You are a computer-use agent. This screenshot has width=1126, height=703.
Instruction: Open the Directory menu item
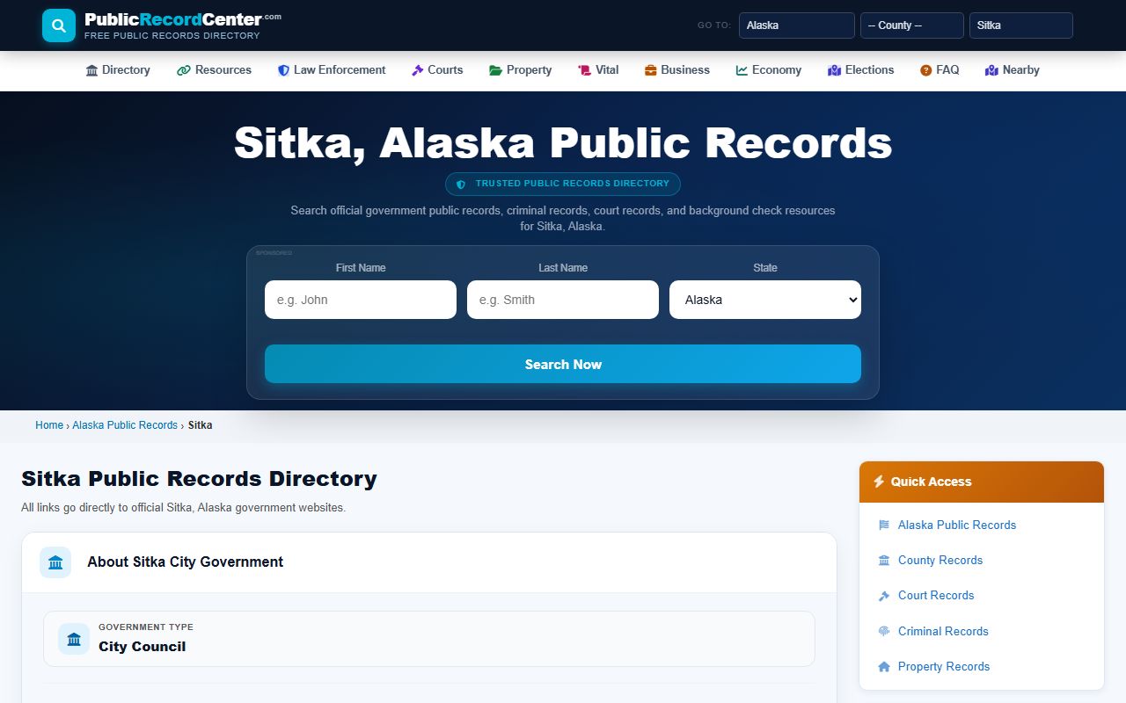118,70
